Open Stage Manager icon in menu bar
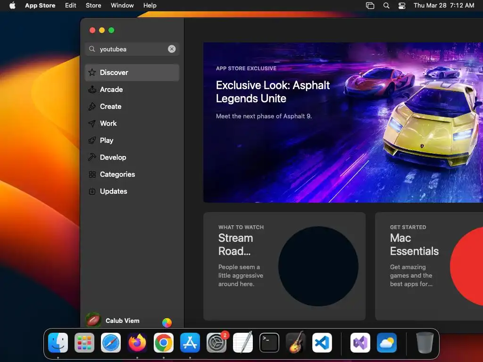Image resolution: width=483 pixels, height=362 pixels. coord(370,5)
